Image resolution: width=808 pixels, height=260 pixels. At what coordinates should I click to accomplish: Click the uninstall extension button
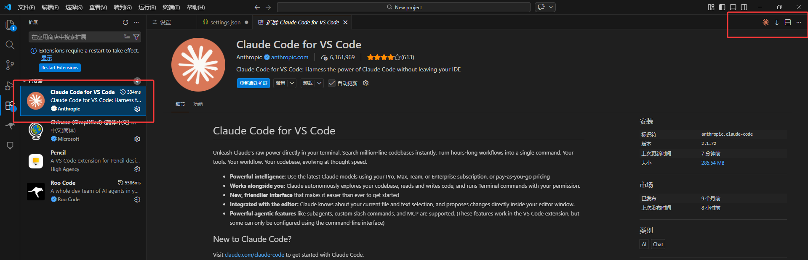tap(308, 83)
